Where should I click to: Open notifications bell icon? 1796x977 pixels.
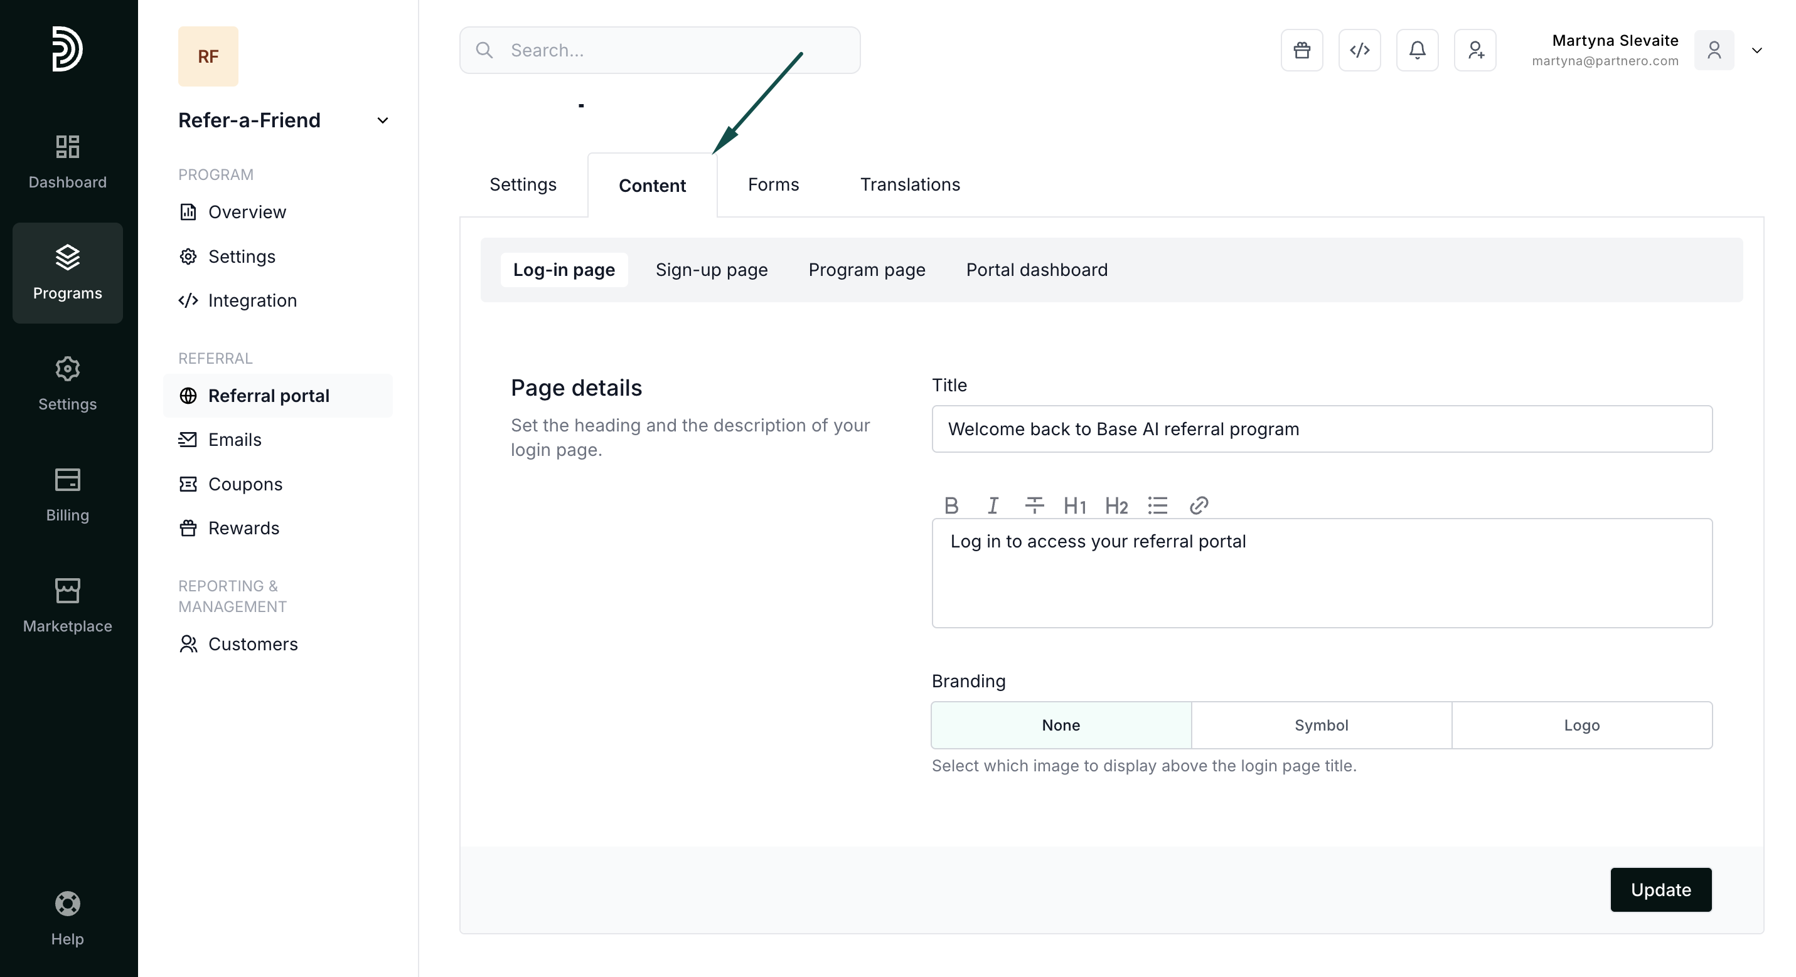coord(1418,50)
